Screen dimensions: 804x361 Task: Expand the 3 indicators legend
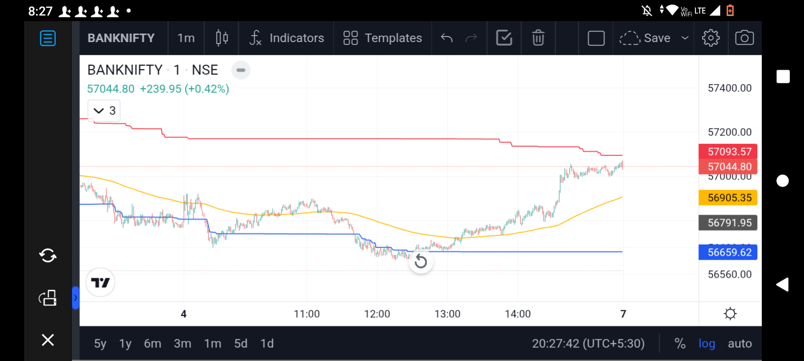(x=105, y=111)
